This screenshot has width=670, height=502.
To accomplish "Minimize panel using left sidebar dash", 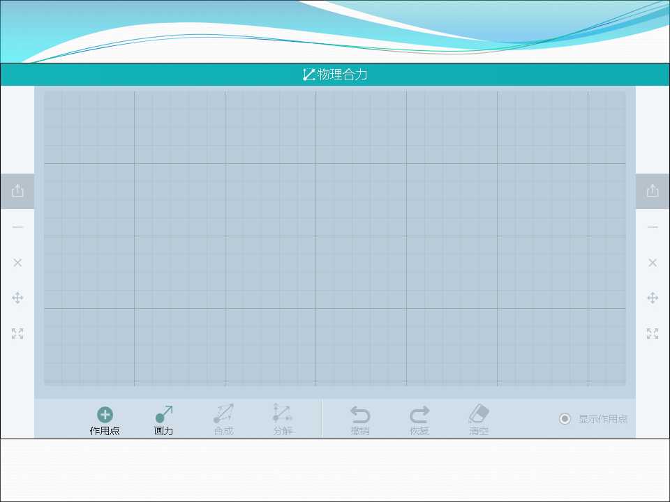I will coord(17,227).
